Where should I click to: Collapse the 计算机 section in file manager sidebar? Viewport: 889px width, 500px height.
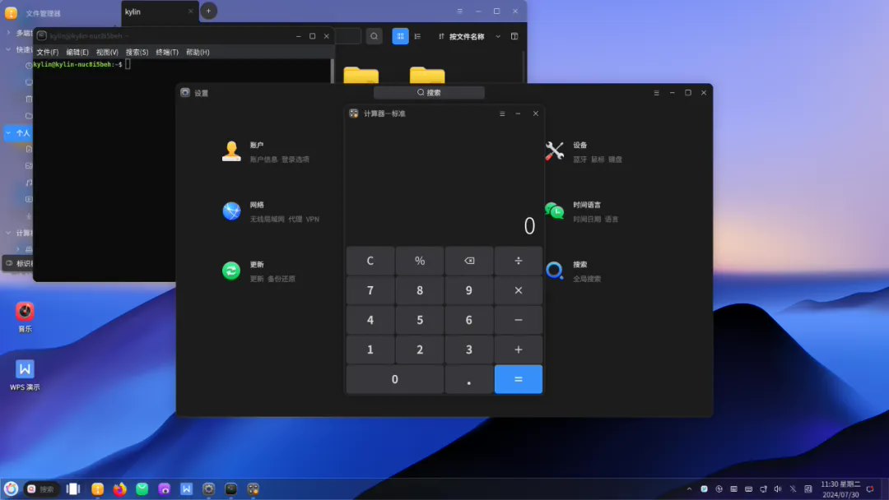click(8, 233)
